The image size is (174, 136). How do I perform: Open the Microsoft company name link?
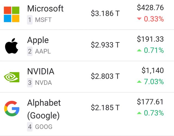click(x=45, y=8)
